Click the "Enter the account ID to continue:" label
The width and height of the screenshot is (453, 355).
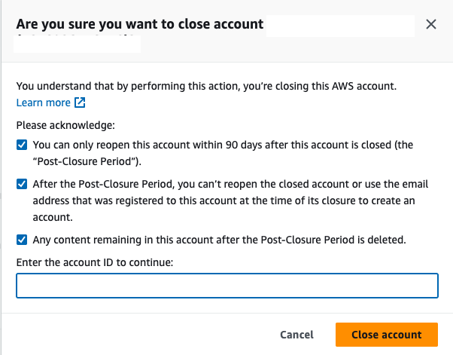(x=96, y=262)
